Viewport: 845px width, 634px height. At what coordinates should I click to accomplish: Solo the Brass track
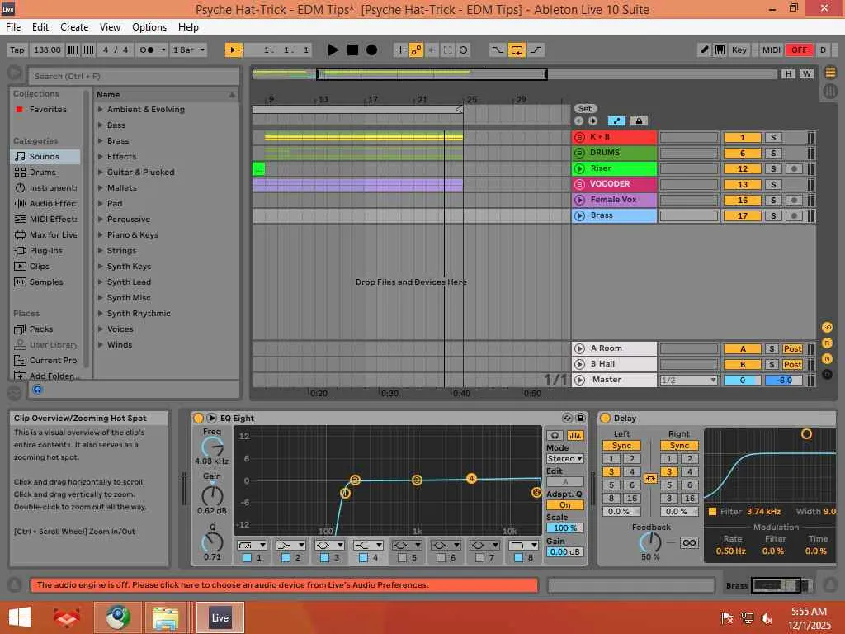click(x=772, y=215)
